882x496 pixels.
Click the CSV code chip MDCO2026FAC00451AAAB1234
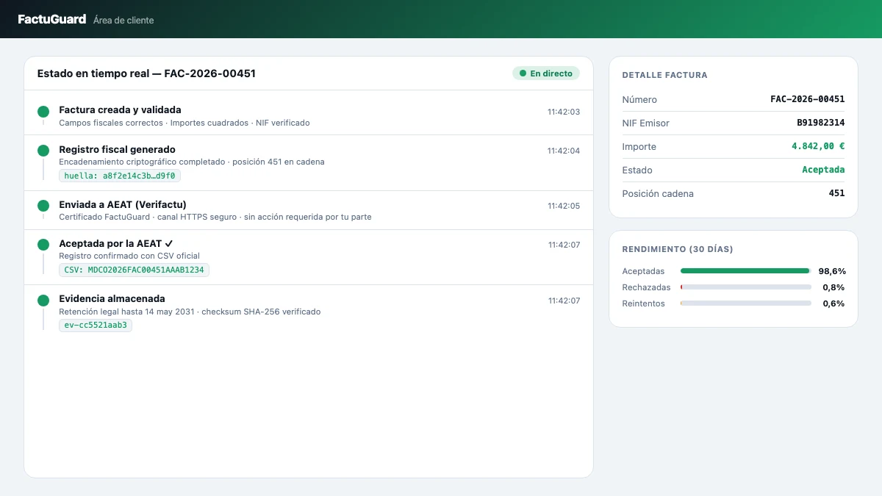click(x=134, y=270)
